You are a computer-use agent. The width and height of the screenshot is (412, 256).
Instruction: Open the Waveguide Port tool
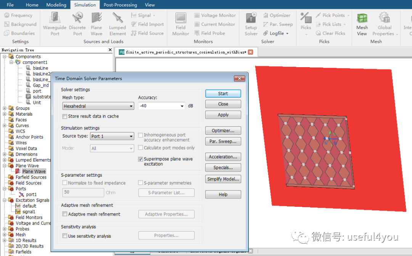pyautogui.click(x=55, y=24)
